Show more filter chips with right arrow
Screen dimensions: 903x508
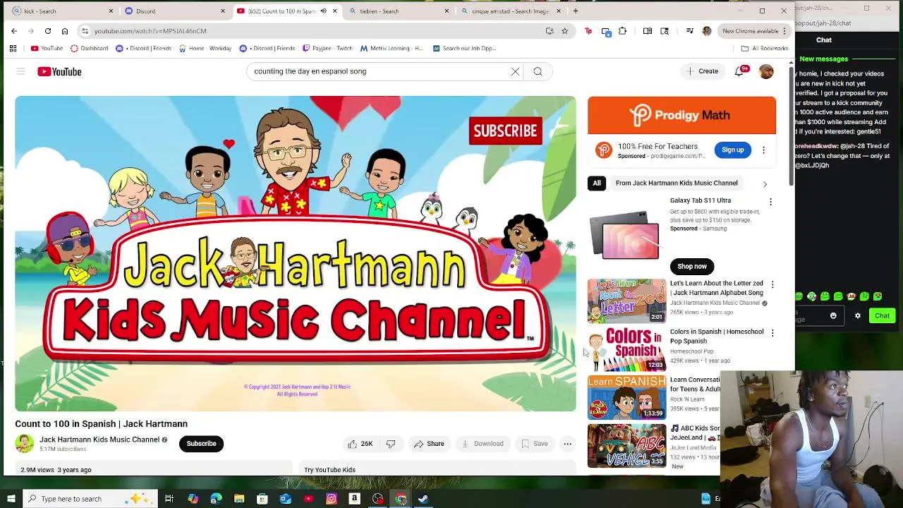point(765,184)
